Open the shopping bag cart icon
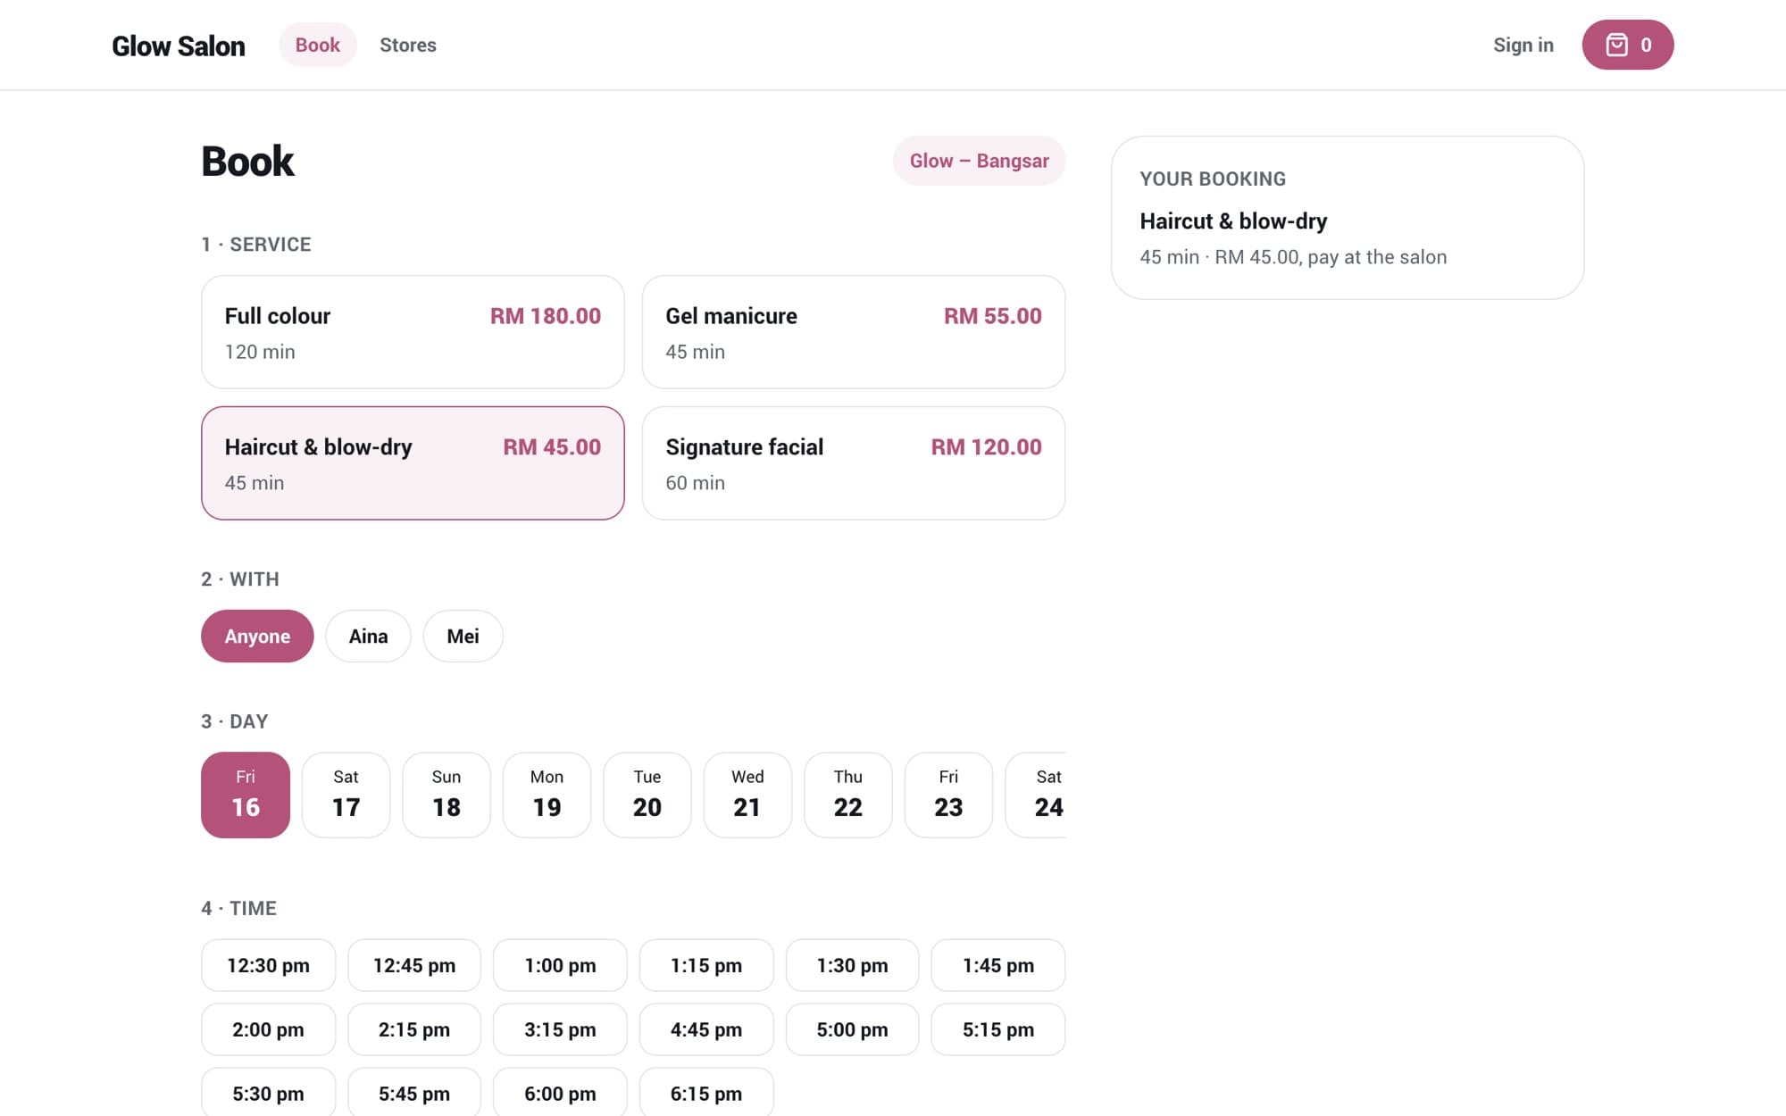Screen dimensions: 1786x1116 (1627, 45)
